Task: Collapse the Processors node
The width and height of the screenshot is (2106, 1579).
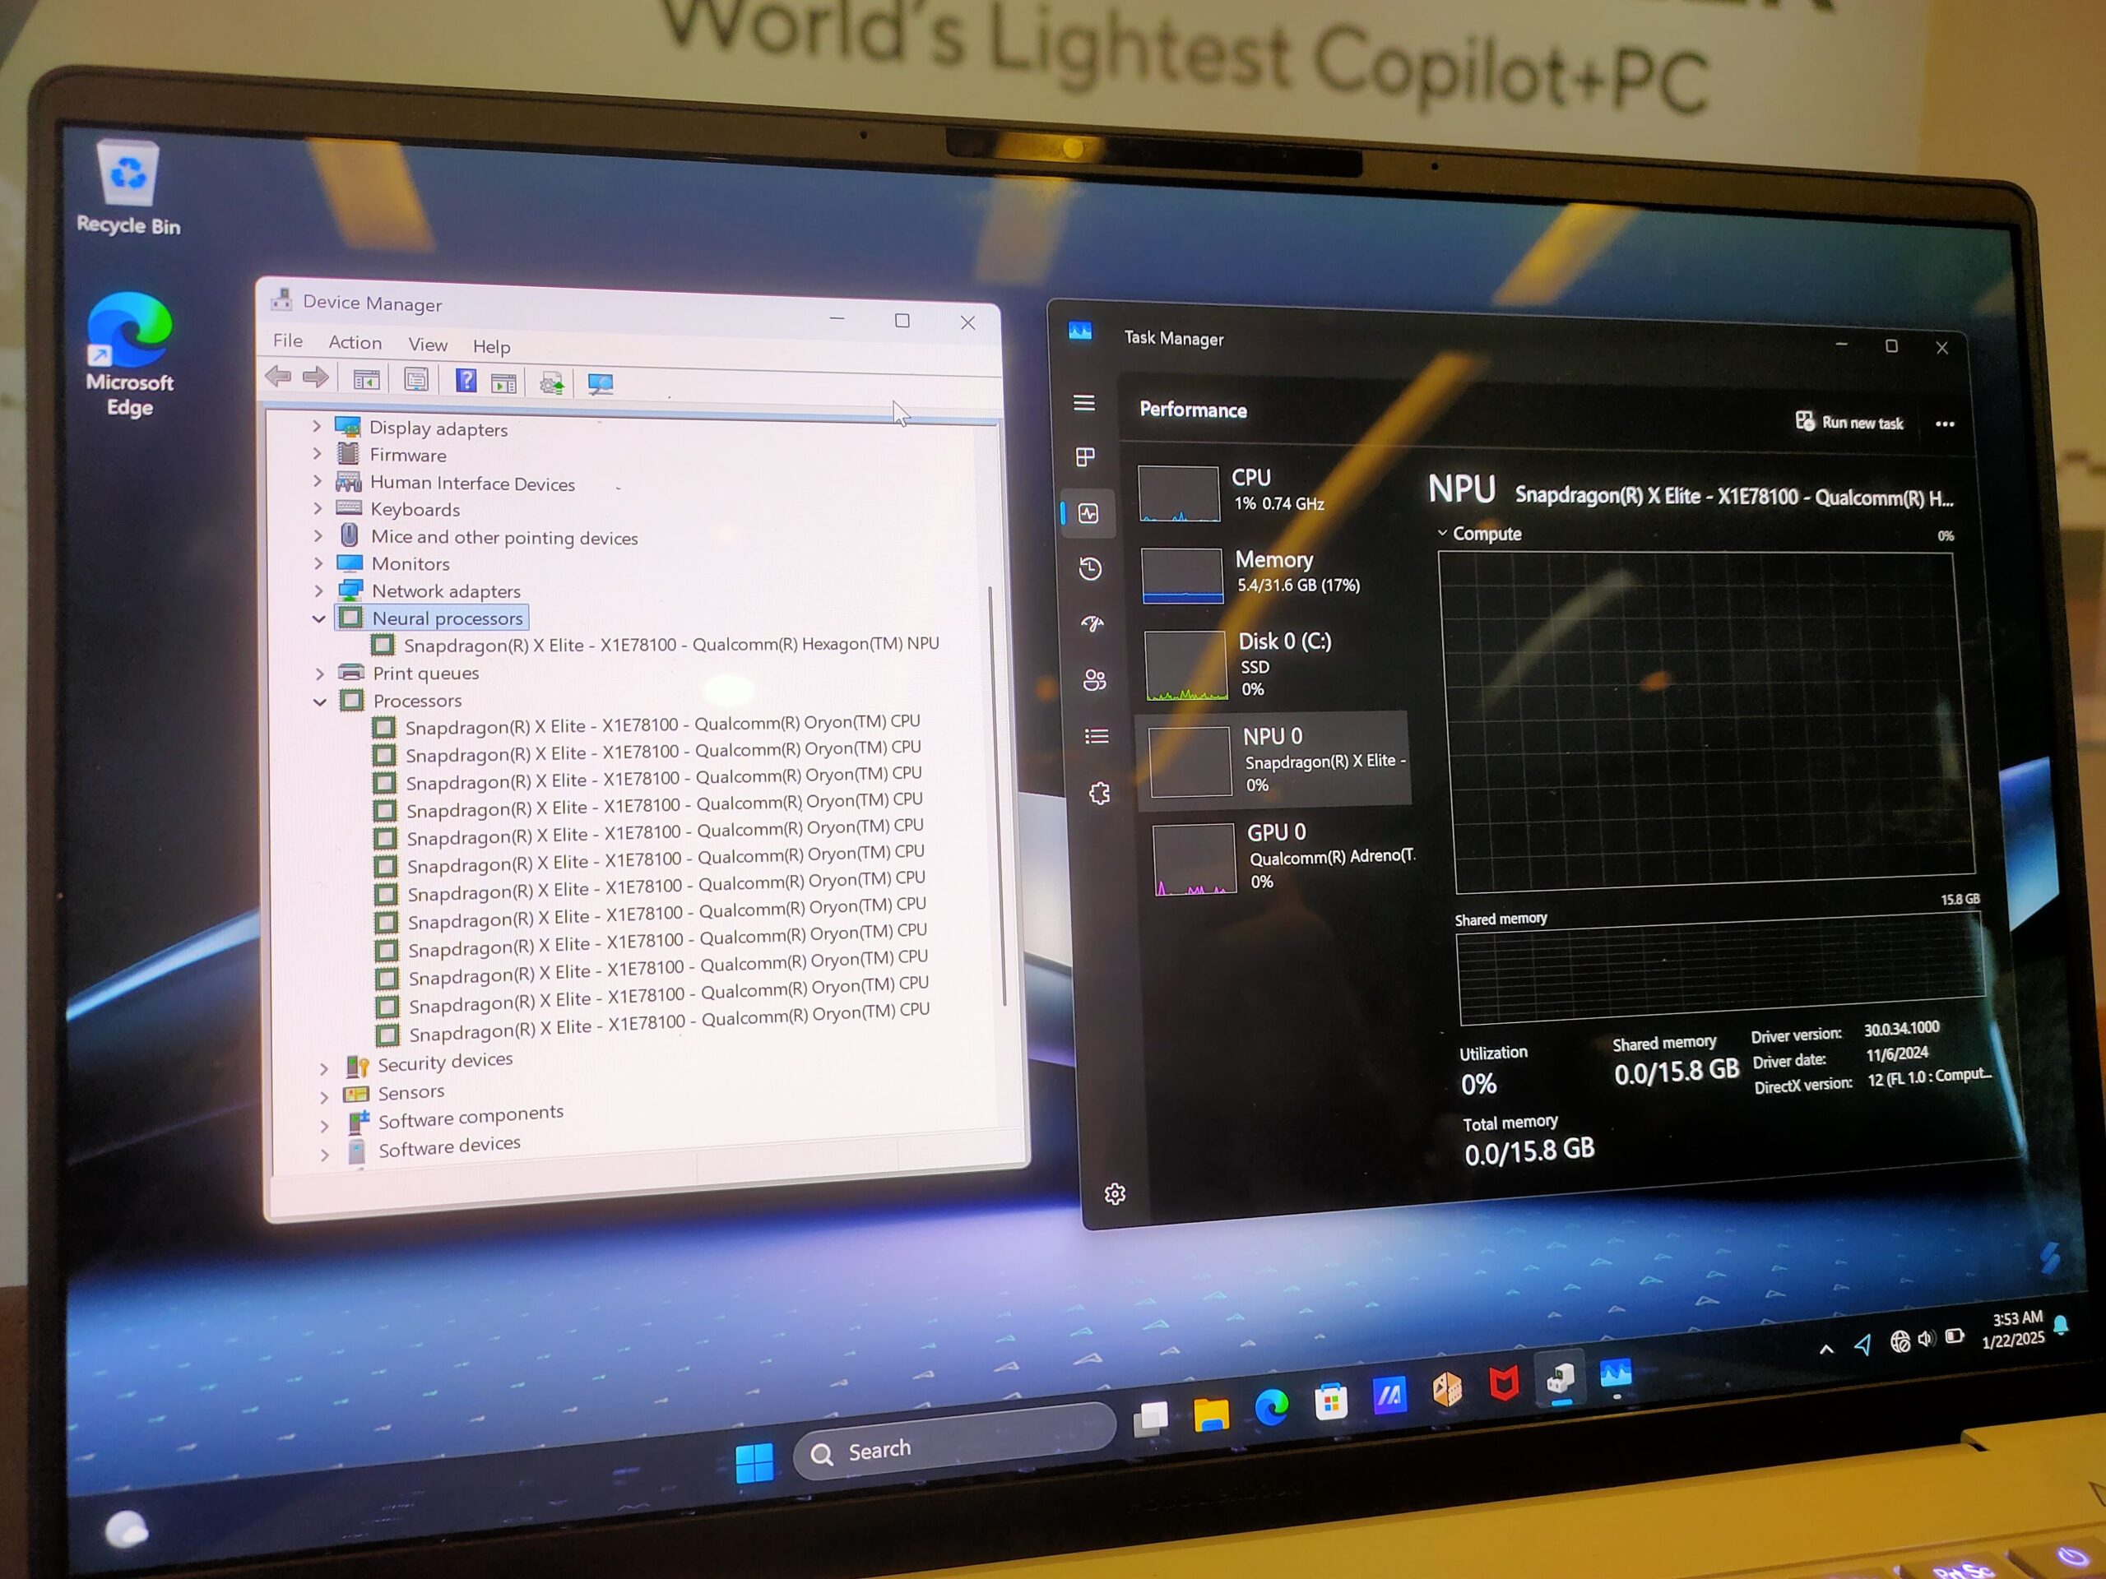Action: tap(320, 702)
